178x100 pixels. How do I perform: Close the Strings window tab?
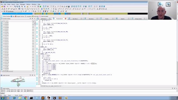point(144,19)
